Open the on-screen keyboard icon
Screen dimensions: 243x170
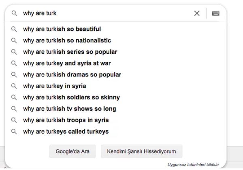pyautogui.click(x=215, y=13)
